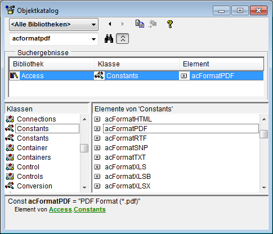Minimize the Objektkatalog window
Image resolution: width=273 pixels, height=234 pixels.
click(x=221, y=11)
